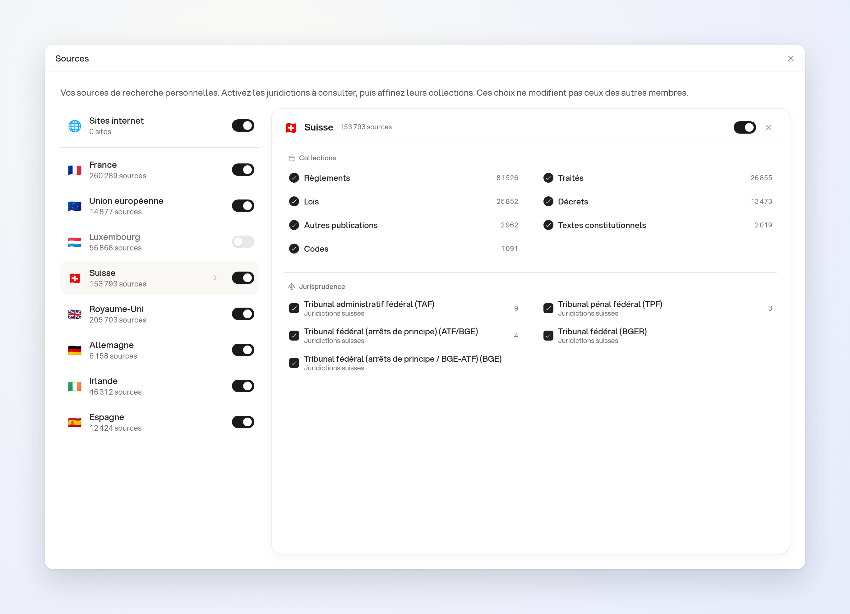Click the Spain flag icon
Image resolution: width=850 pixels, height=614 pixels.
pyautogui.click(x=75, y=423)
